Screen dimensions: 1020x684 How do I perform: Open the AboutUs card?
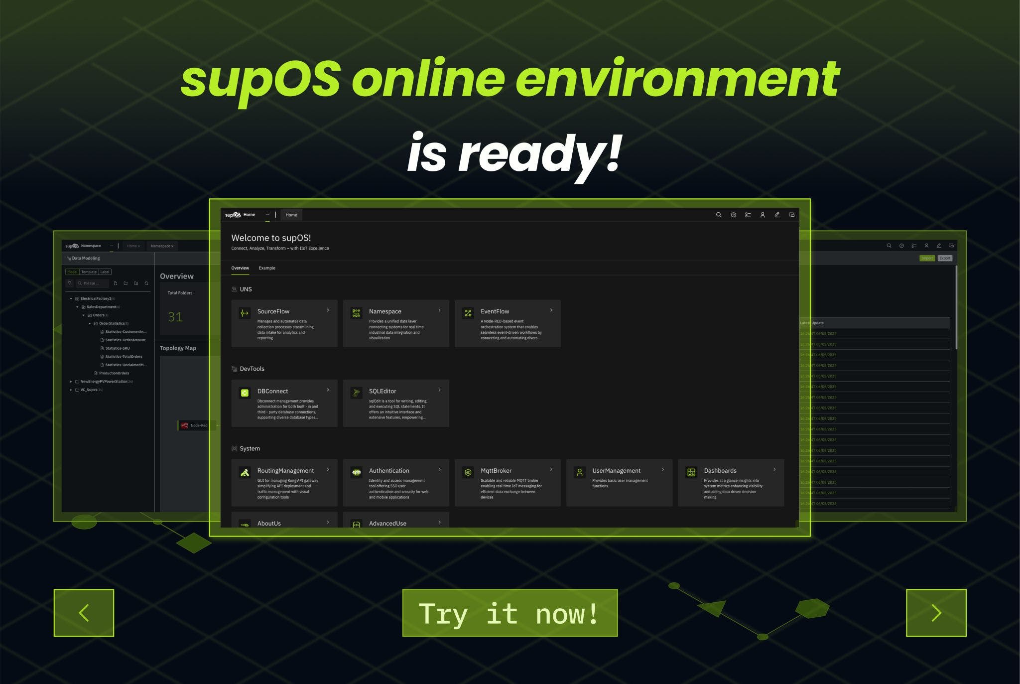coord(284,520)
